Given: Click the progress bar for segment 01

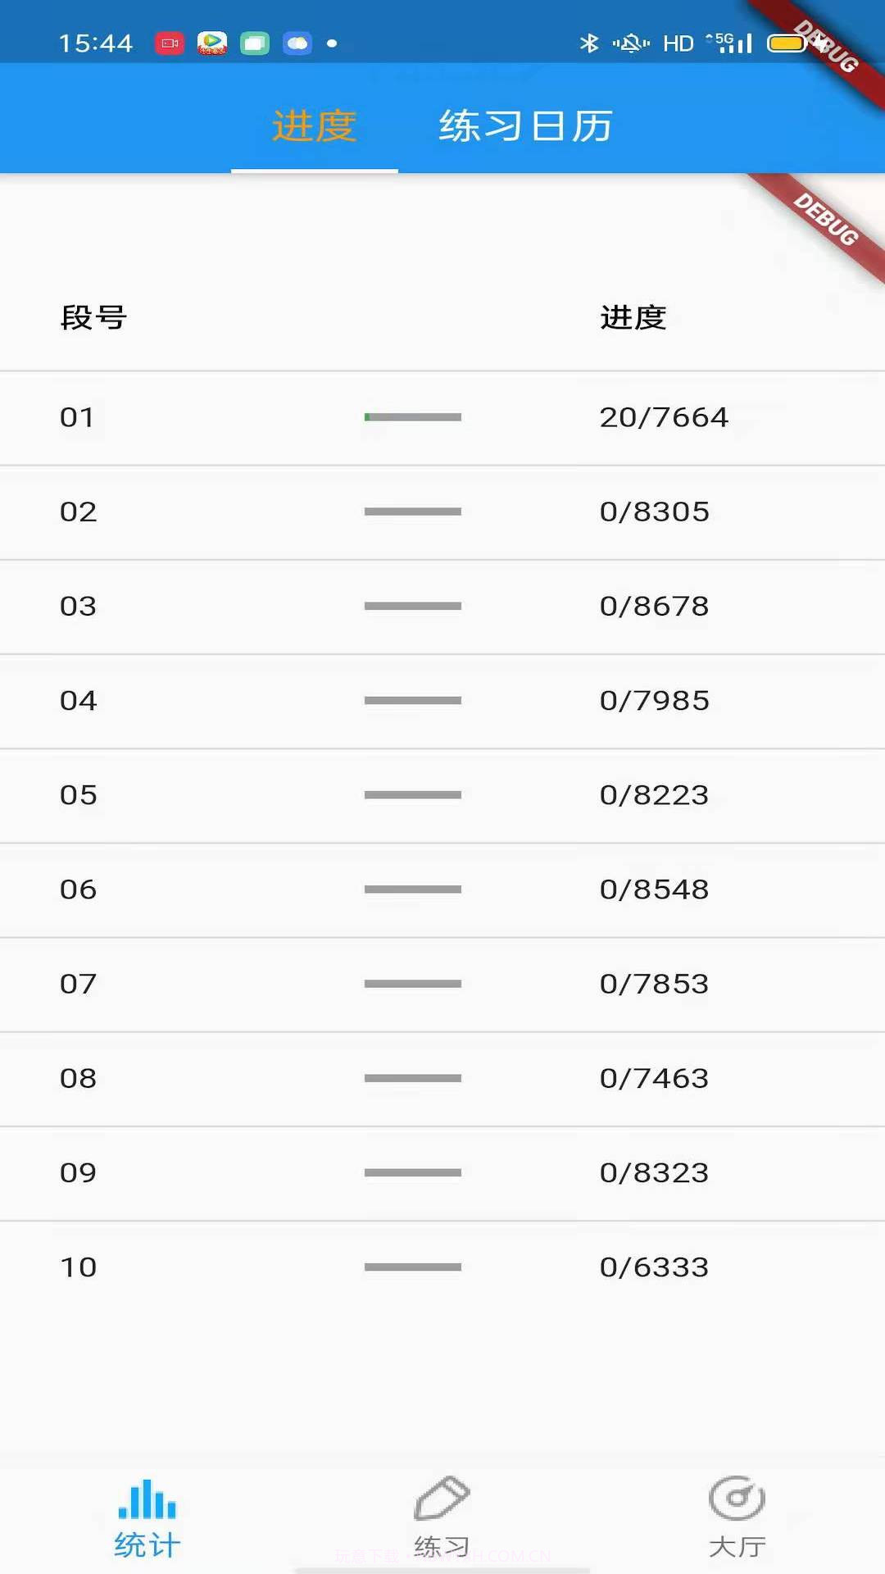Looking at the screenshot, I should coord(412,417).
